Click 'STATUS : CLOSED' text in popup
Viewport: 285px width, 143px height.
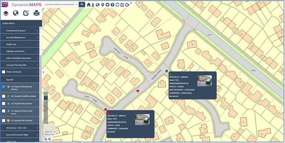(x=176, y=86)
